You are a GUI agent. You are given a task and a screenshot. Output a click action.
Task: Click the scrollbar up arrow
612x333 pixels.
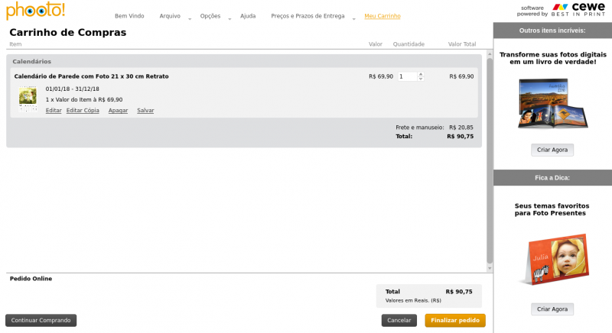490,53
